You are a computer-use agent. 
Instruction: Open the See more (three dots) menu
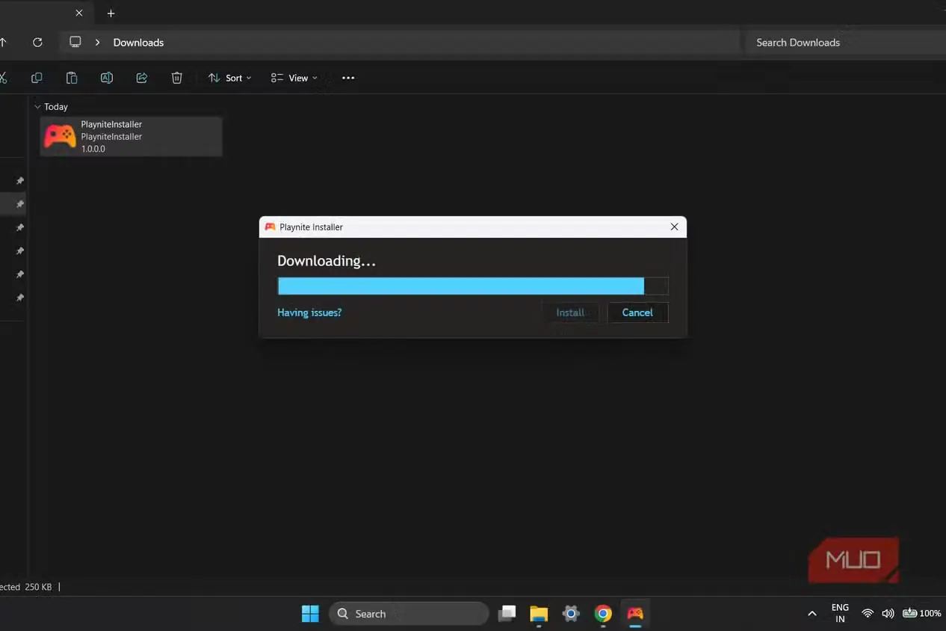[x=348, y=78]
